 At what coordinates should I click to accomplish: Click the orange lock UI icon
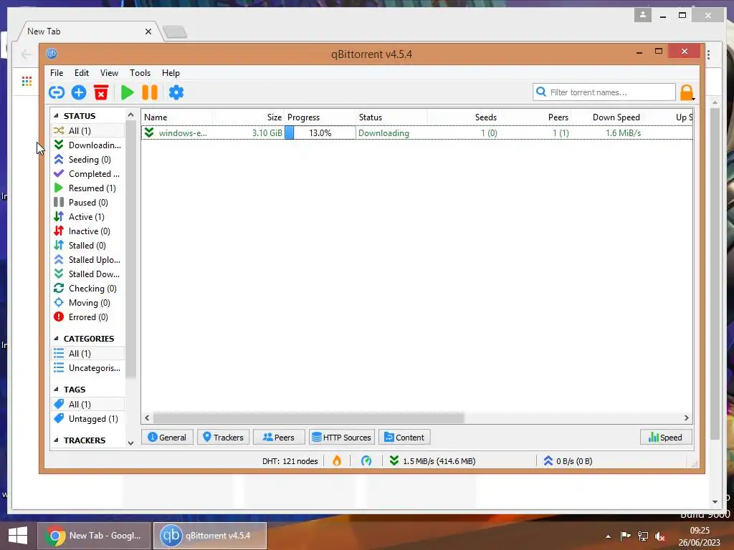point(686,92)
